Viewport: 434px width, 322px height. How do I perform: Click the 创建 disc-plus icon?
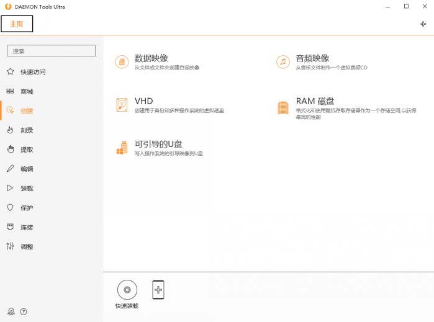click(10, 110)
